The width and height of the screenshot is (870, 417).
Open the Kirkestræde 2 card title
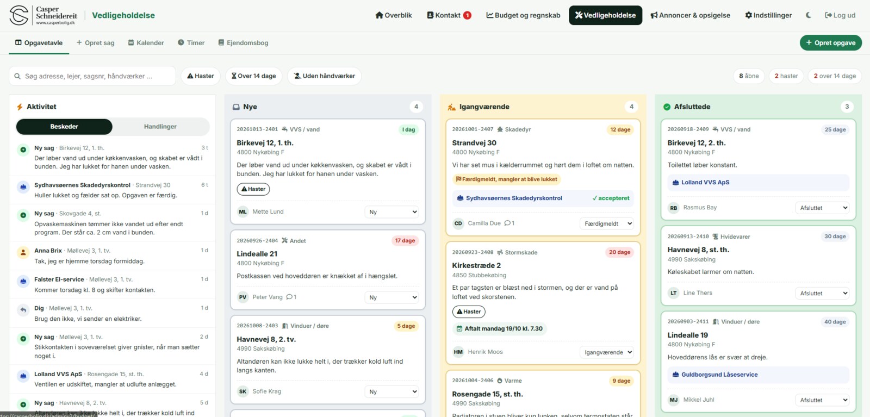click(x=476, y=266)
